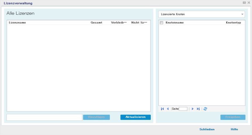Image resolution: width=252 pixels, height=135 pixels.
Task: Click the Hinzufügen button
Action: tap(96, 117)
